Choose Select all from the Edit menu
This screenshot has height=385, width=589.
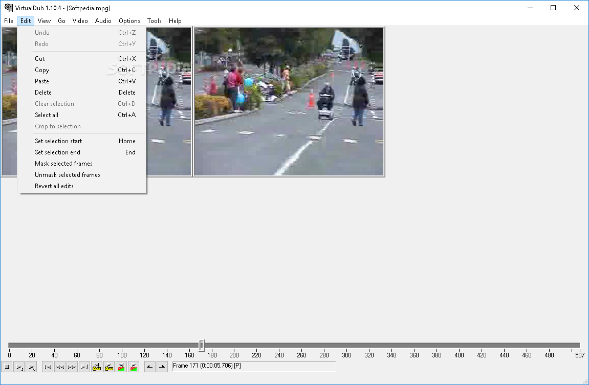pyautogui.click(x=82, y=115)
